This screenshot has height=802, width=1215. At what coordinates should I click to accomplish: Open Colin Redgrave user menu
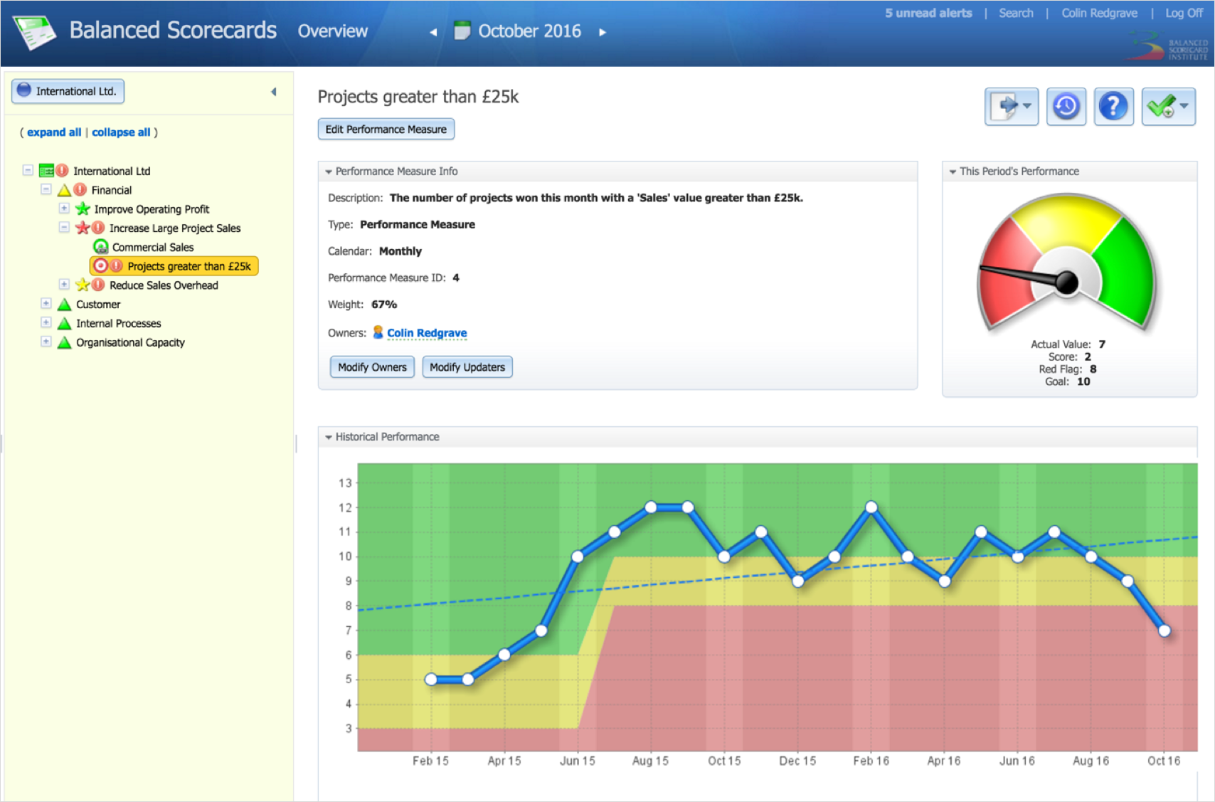click(x=1099, y=13)
